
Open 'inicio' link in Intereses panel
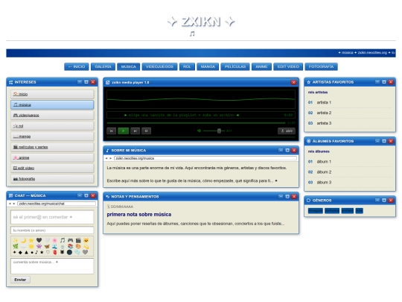(x=52, y=94)
